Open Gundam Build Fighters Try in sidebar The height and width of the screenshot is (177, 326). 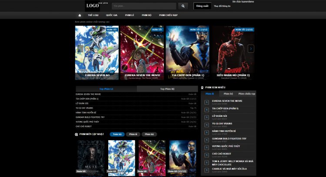[229, 139]
